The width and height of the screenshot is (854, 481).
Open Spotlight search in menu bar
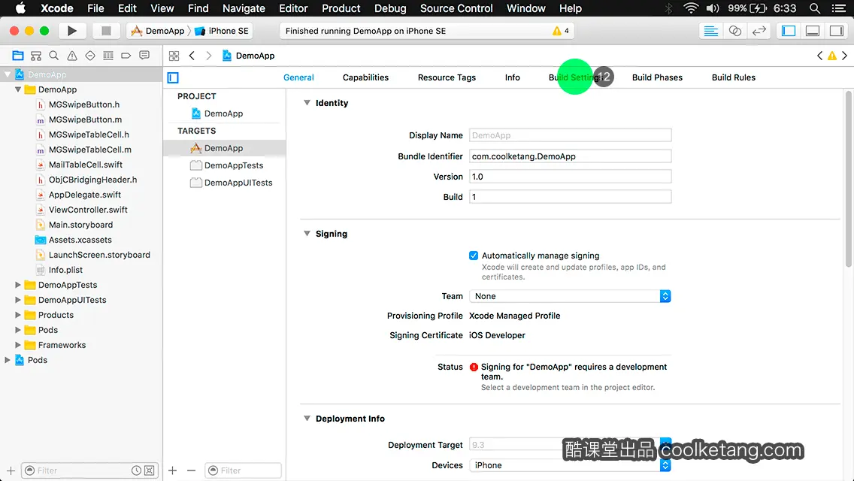tap(815, 8)
